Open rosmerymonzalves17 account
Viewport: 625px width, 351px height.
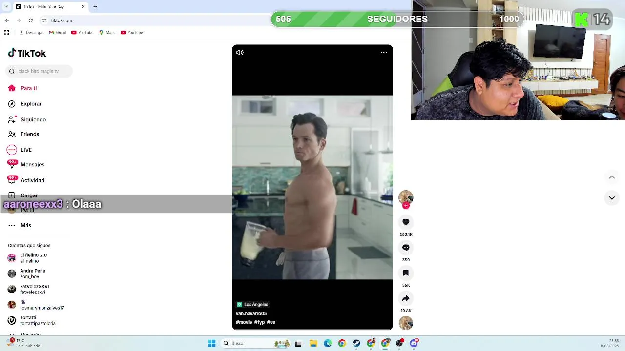point(36,305)
